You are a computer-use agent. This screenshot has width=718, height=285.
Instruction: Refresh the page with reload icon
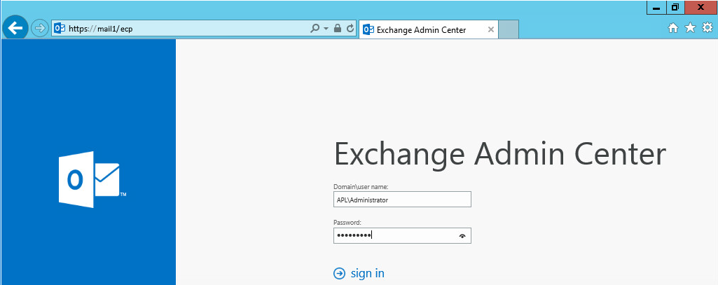350,29
